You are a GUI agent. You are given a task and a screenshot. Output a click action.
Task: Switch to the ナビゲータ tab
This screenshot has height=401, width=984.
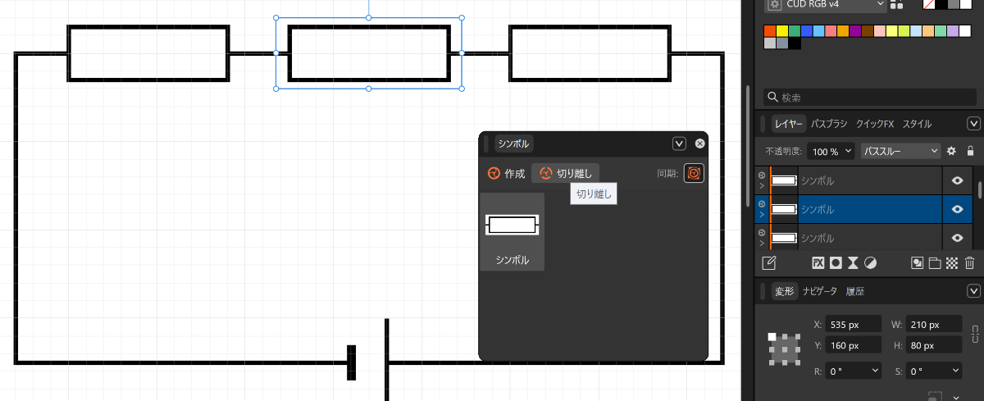(x=819, y=291)
